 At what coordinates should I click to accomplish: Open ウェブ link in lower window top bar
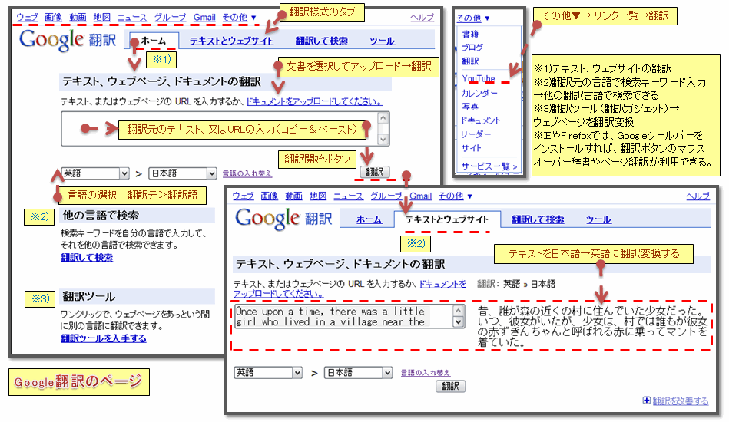point(244,196)
